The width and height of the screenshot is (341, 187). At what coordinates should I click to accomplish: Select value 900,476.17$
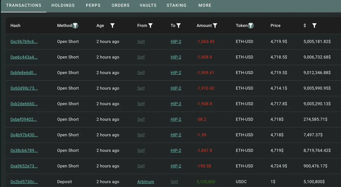click(x=315, y=166)
